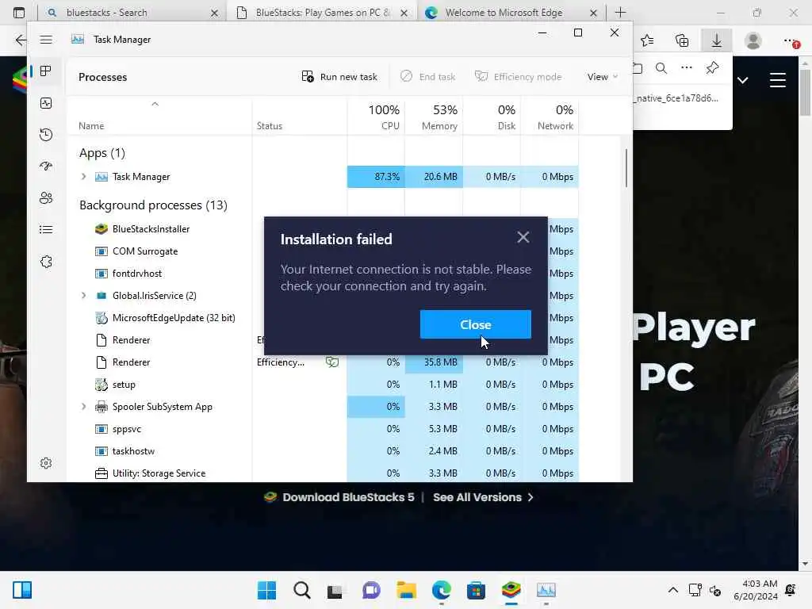Expand the Task Manager app row

pos(83,177)
